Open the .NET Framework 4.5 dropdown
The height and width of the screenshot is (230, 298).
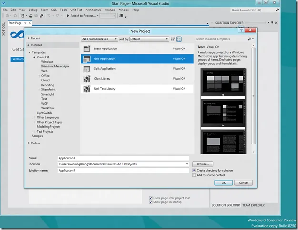[98, 39]
